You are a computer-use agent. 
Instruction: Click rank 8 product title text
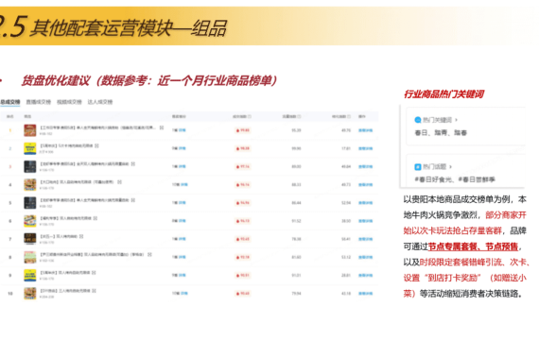(x=92, y=255)
